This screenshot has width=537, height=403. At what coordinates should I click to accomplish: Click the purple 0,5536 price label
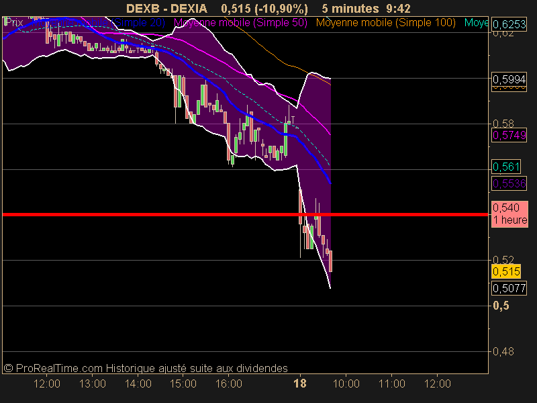pyautogui.click(x=509, y=184)
